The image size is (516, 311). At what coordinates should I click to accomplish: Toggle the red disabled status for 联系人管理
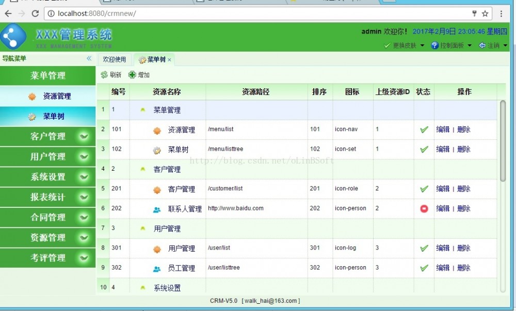(424, 208)
